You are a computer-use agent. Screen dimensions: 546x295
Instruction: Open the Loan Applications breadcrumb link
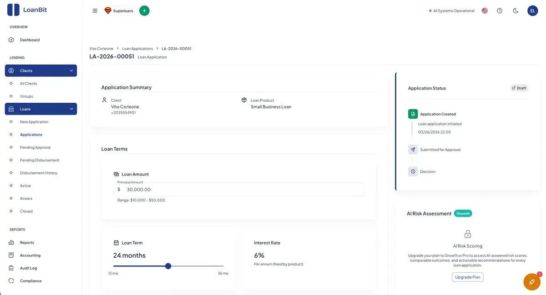tap(137, 49)
